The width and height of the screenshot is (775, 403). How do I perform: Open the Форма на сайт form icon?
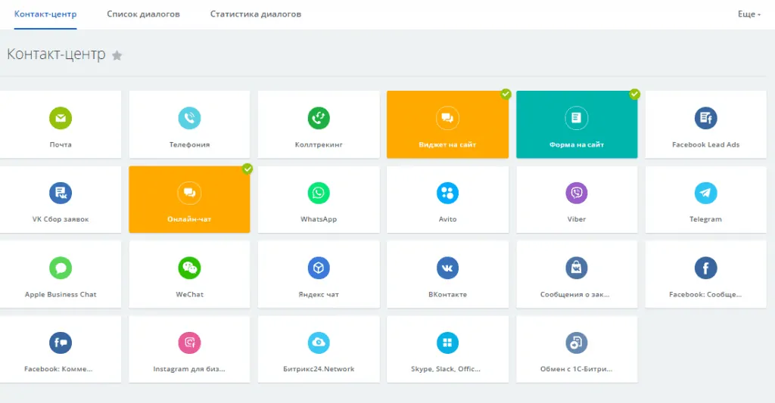(576, 118)
